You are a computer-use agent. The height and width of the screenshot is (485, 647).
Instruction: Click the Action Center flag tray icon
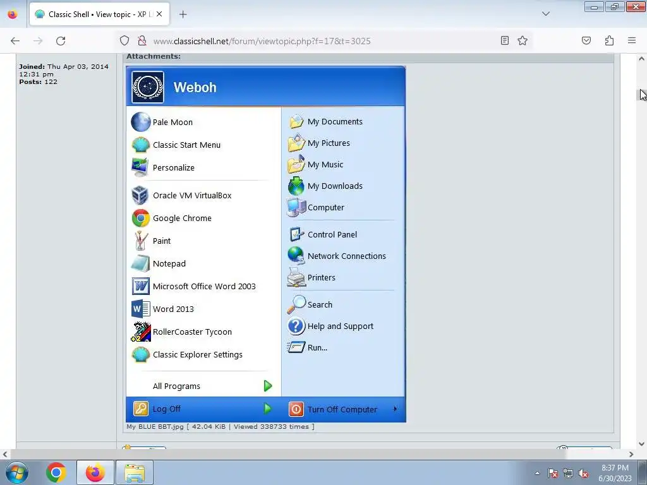(x=553, y=474)
